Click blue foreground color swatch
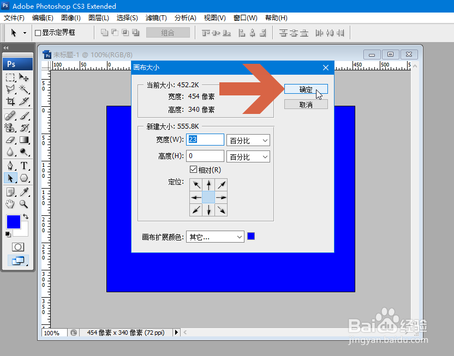The height and width of the screenshot is (356, 454). [13, 222]
